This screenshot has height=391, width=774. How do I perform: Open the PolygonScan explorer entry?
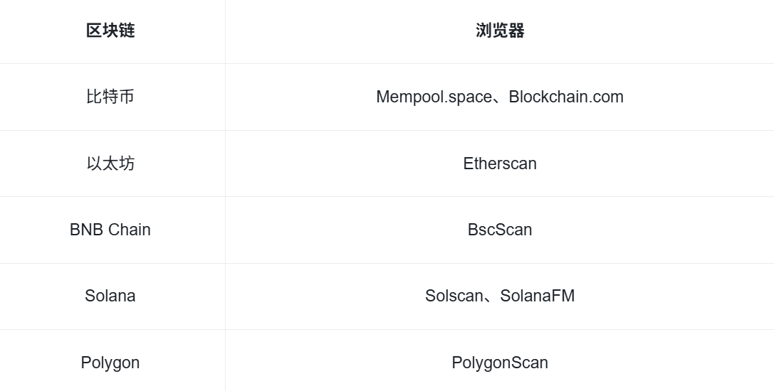500,363
